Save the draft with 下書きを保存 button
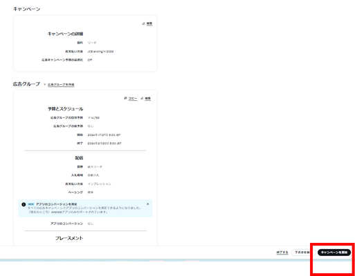The image size is (355, 276). [303, 253]
